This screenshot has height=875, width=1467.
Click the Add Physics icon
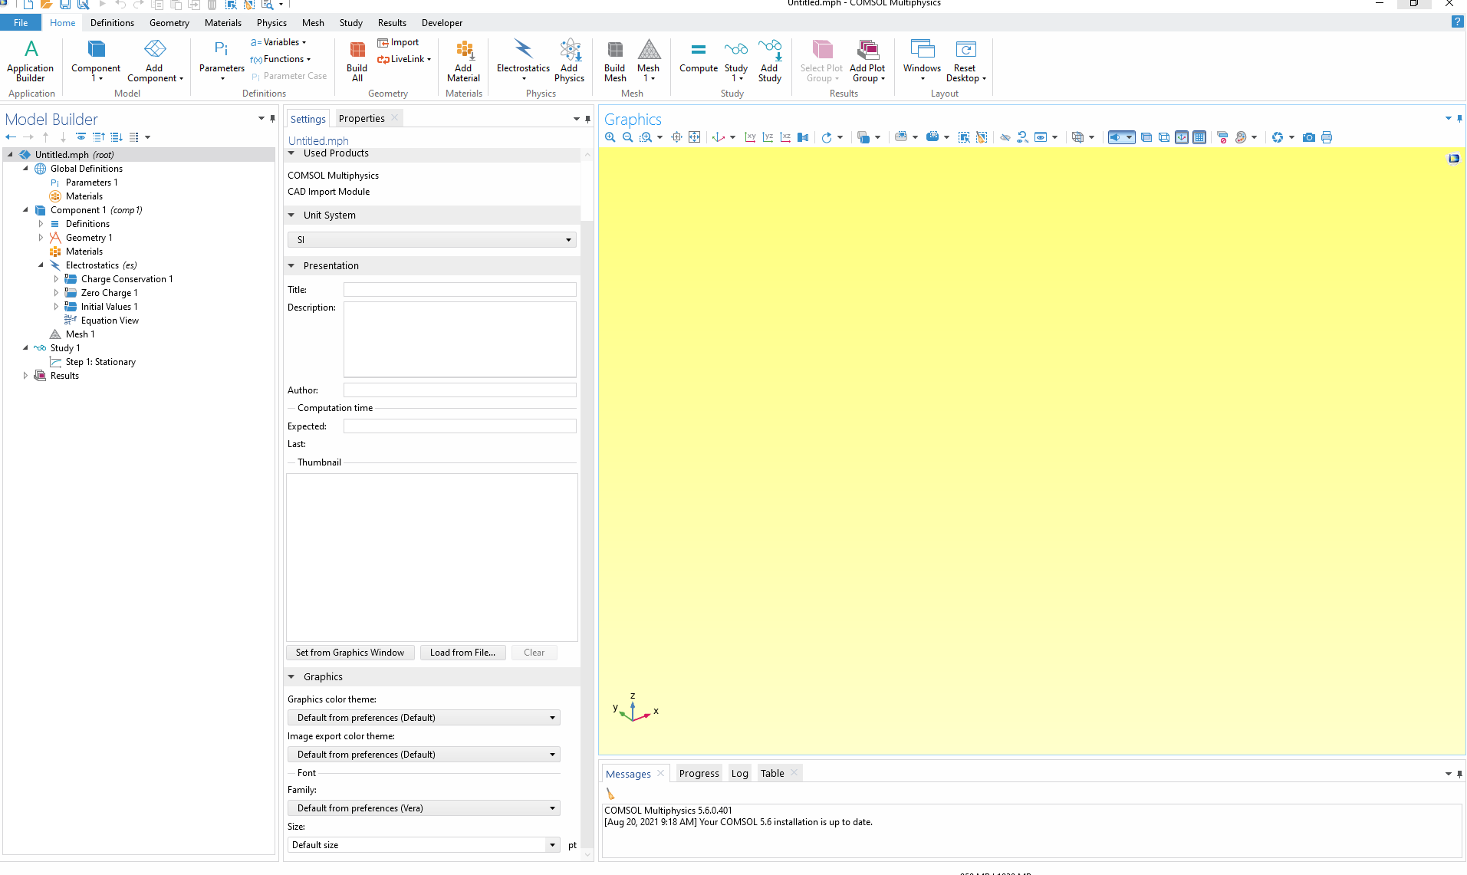click(569, 61)
